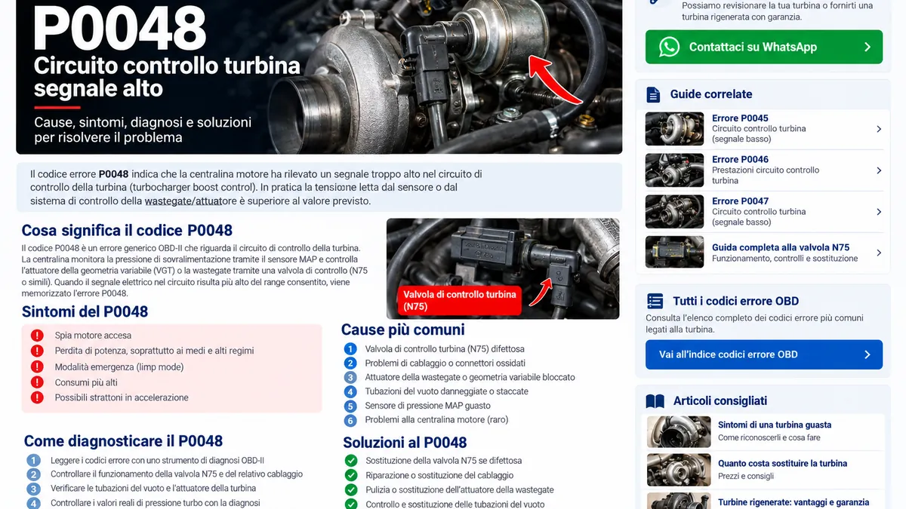
Task: Click Sintomi di una turbina guasta thumbnail
Action: point(679,431)
